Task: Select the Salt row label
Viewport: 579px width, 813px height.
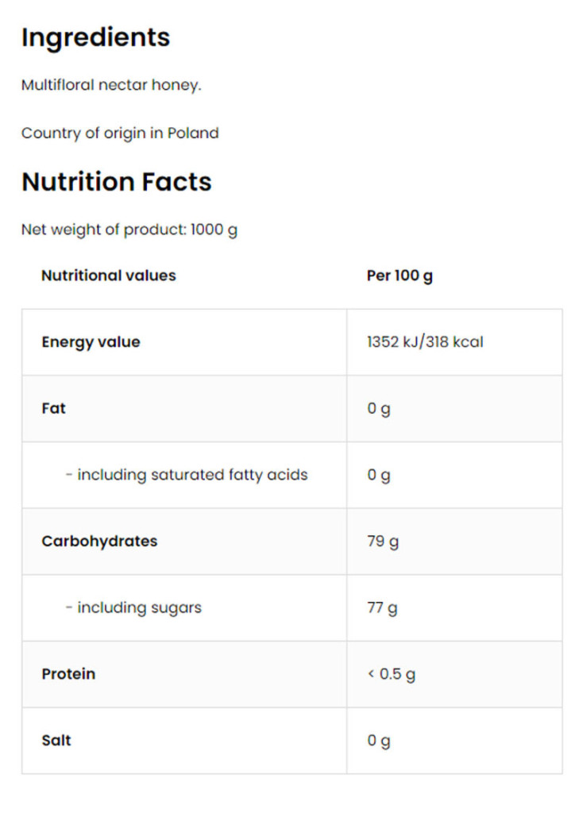Action: (56, 740)
